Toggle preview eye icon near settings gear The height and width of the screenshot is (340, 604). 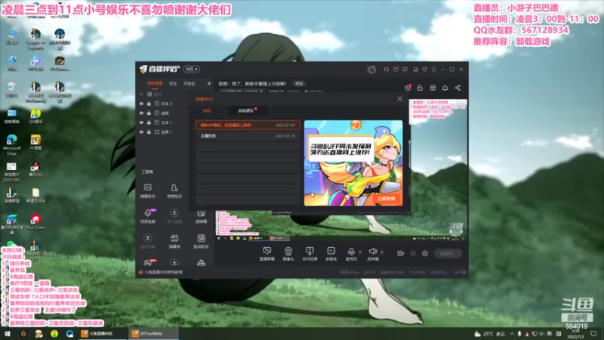(413, 253)
